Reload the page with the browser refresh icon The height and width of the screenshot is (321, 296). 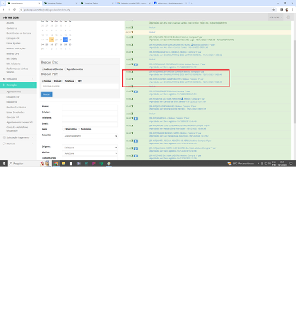(x=15, y=10)
